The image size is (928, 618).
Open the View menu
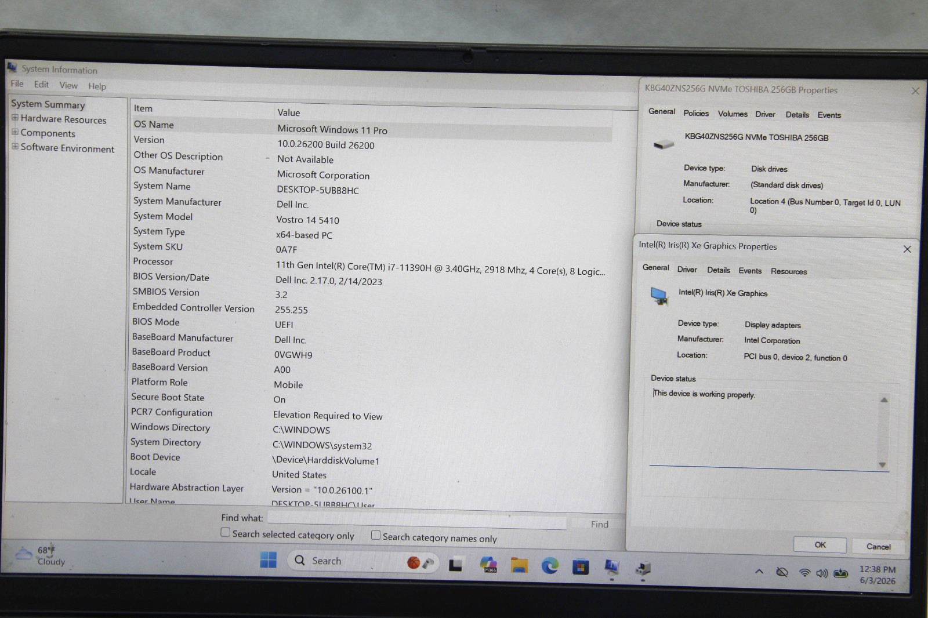[x=68, y=85]
